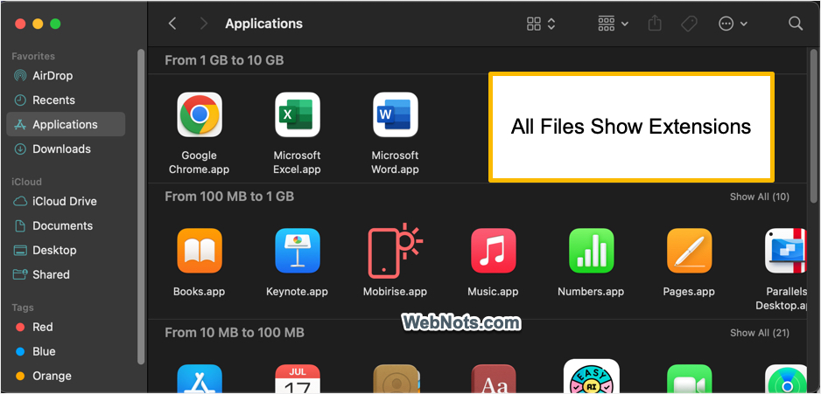Select the Mobirise app icon
Viewport: 821px width, 394px height.
(396, 251)
